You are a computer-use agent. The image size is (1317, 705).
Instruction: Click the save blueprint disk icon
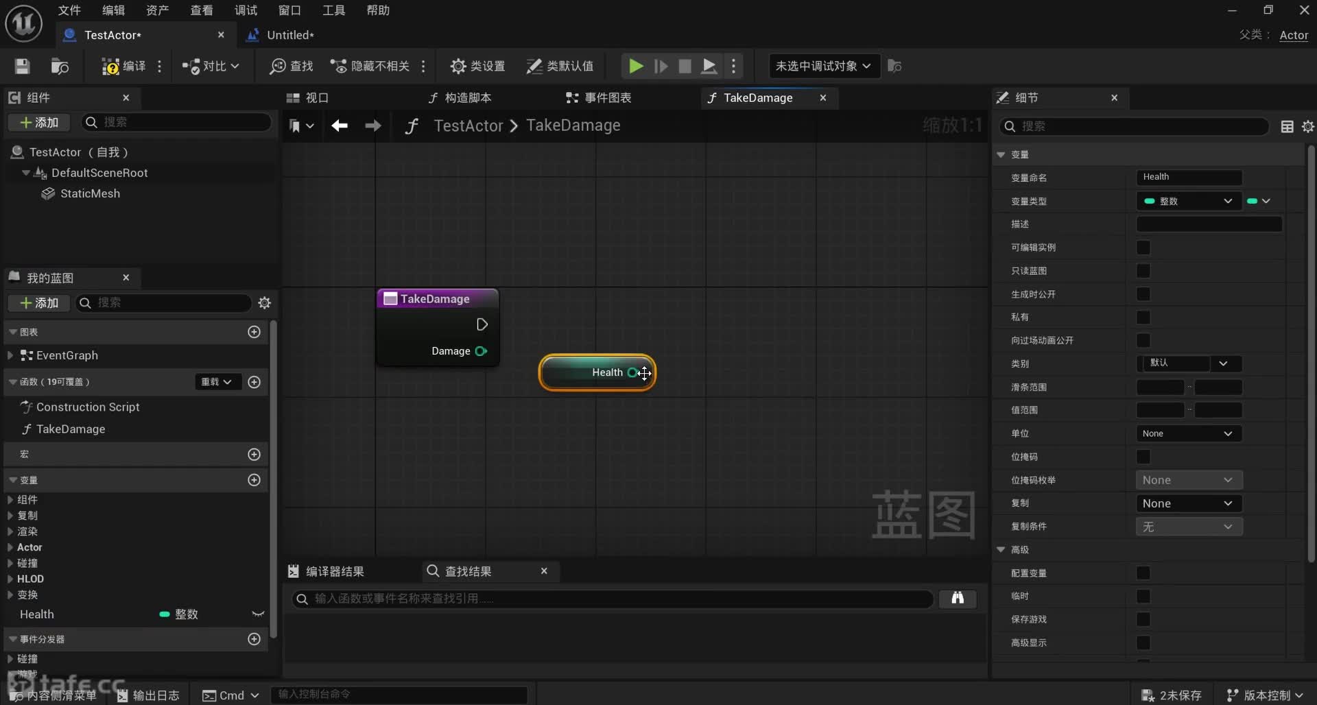click(x=23, y=66)
